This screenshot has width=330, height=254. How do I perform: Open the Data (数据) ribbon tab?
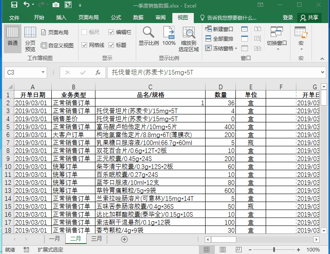pyautogui.click(x=138, y=18)
